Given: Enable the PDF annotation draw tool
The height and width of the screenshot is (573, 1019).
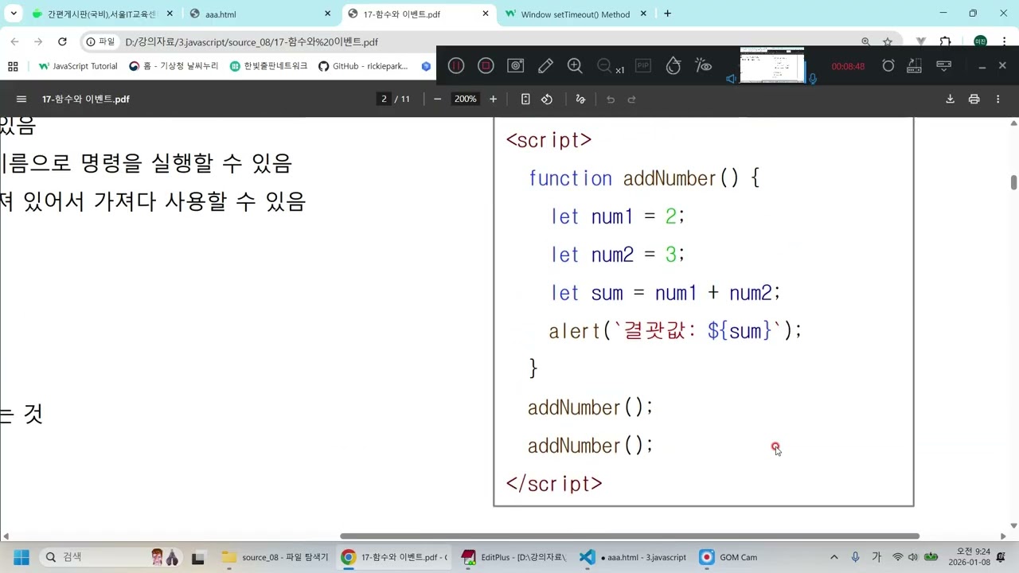Looking at the screenshot, I should (580, 99).
